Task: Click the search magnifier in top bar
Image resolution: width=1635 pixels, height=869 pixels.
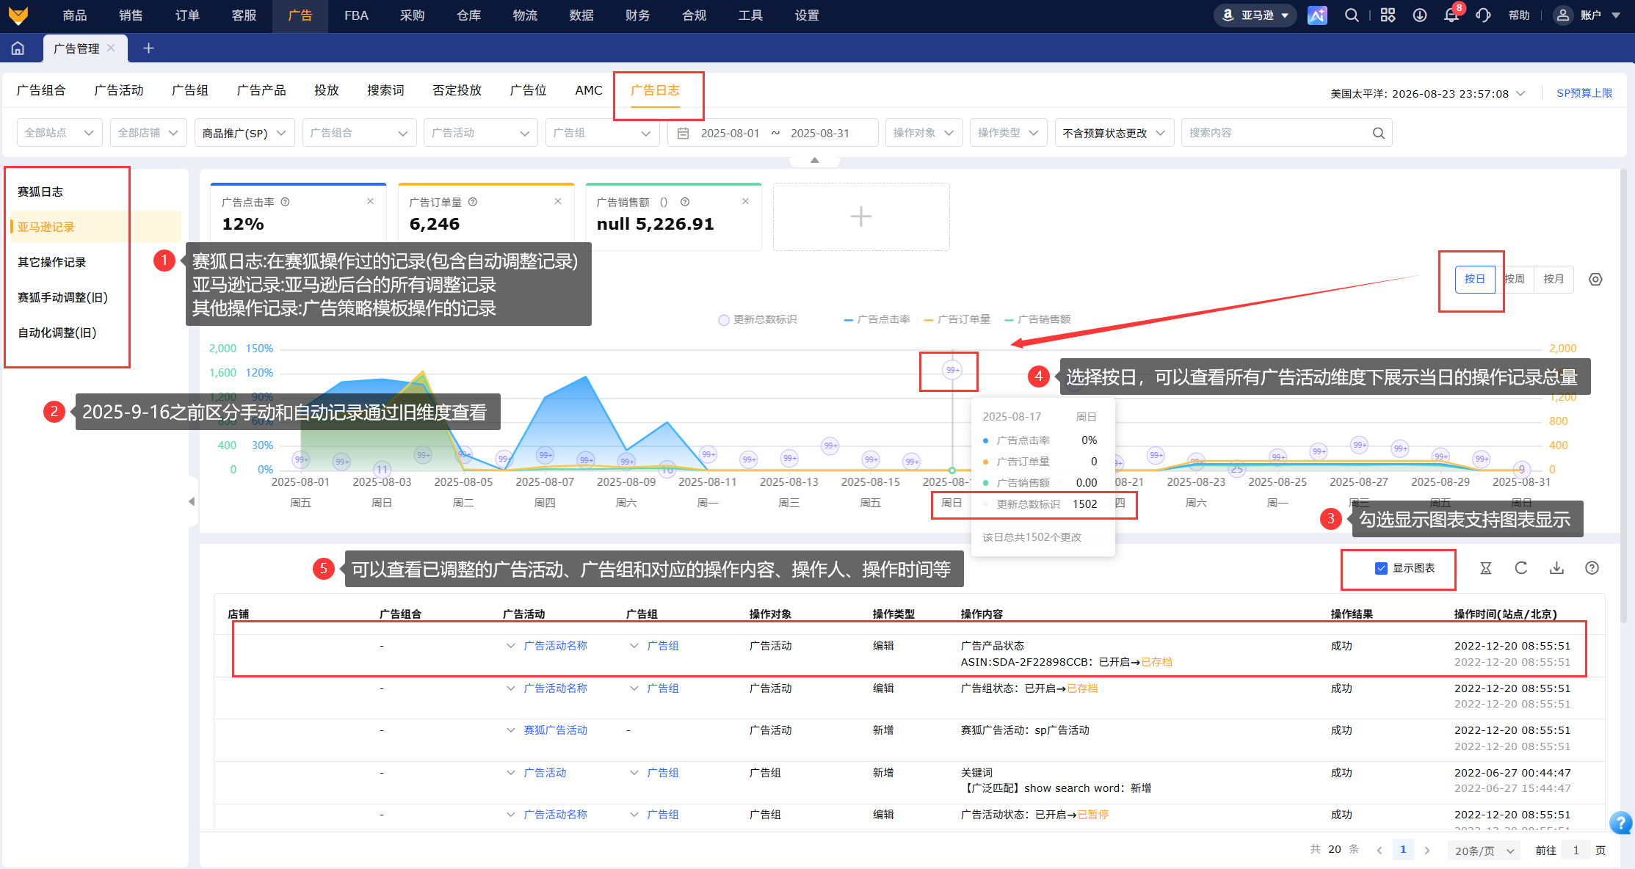Action: tap(1352, 15)
